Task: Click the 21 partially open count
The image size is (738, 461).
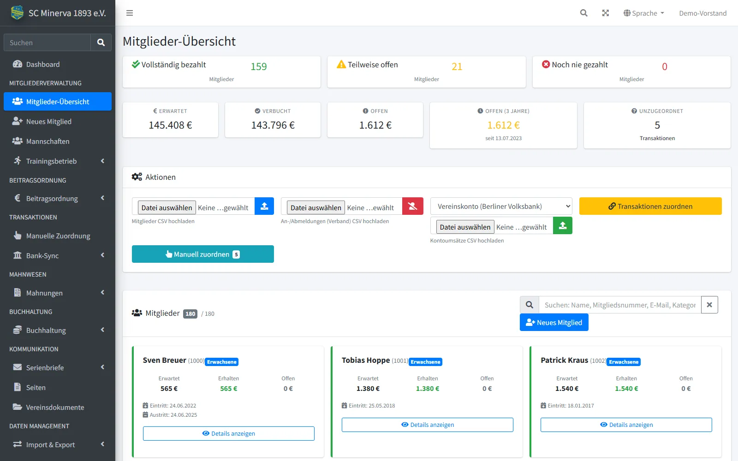Action: (457, 66)
